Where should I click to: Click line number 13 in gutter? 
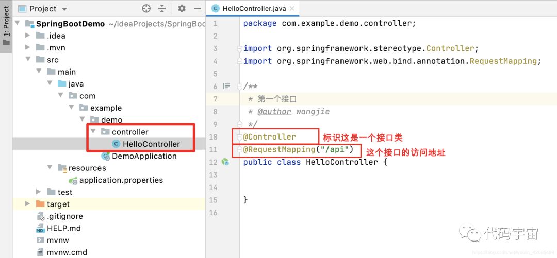[213, 175]
